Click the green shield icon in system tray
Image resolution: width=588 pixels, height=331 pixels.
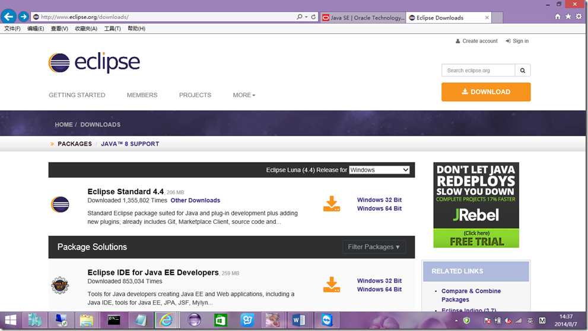click(467, 321)
